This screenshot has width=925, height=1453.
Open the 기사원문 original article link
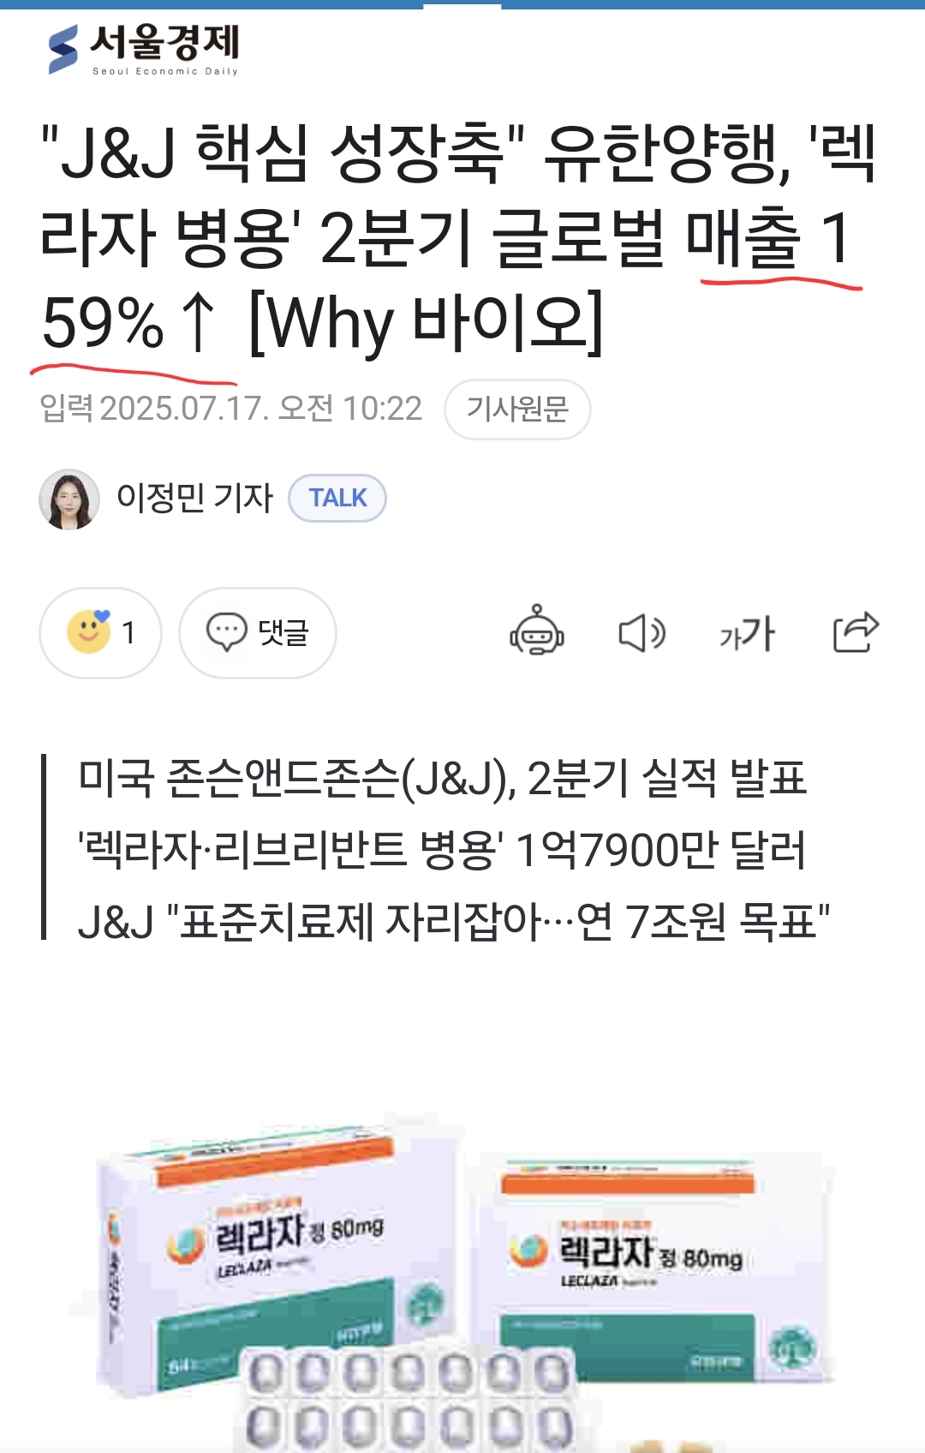pos(517,410)
